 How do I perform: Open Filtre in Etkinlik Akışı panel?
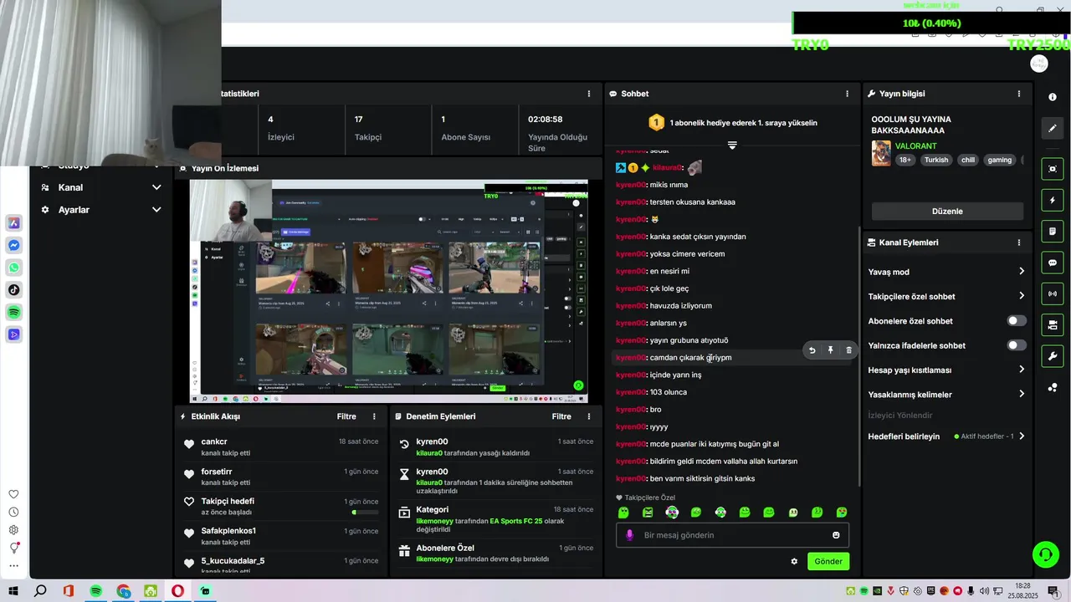coord(346,416)
